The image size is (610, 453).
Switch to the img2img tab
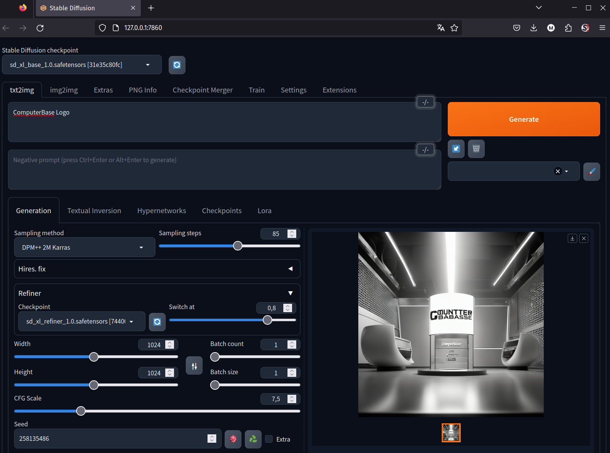pos(64,90)
